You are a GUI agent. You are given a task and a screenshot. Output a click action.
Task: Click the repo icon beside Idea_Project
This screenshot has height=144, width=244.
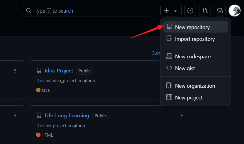39,71
